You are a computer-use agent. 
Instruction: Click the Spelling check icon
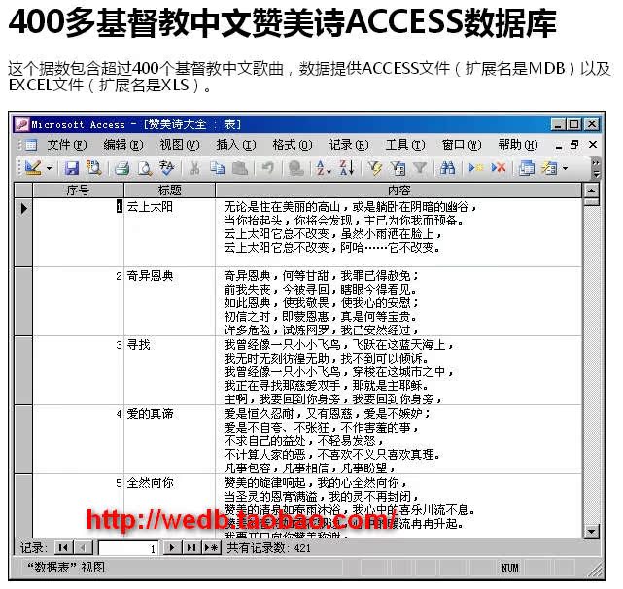coord(166,168)
